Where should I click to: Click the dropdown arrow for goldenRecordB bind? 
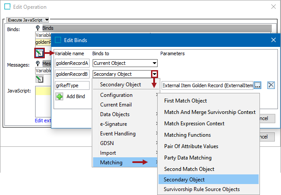(x=154, y=74)
